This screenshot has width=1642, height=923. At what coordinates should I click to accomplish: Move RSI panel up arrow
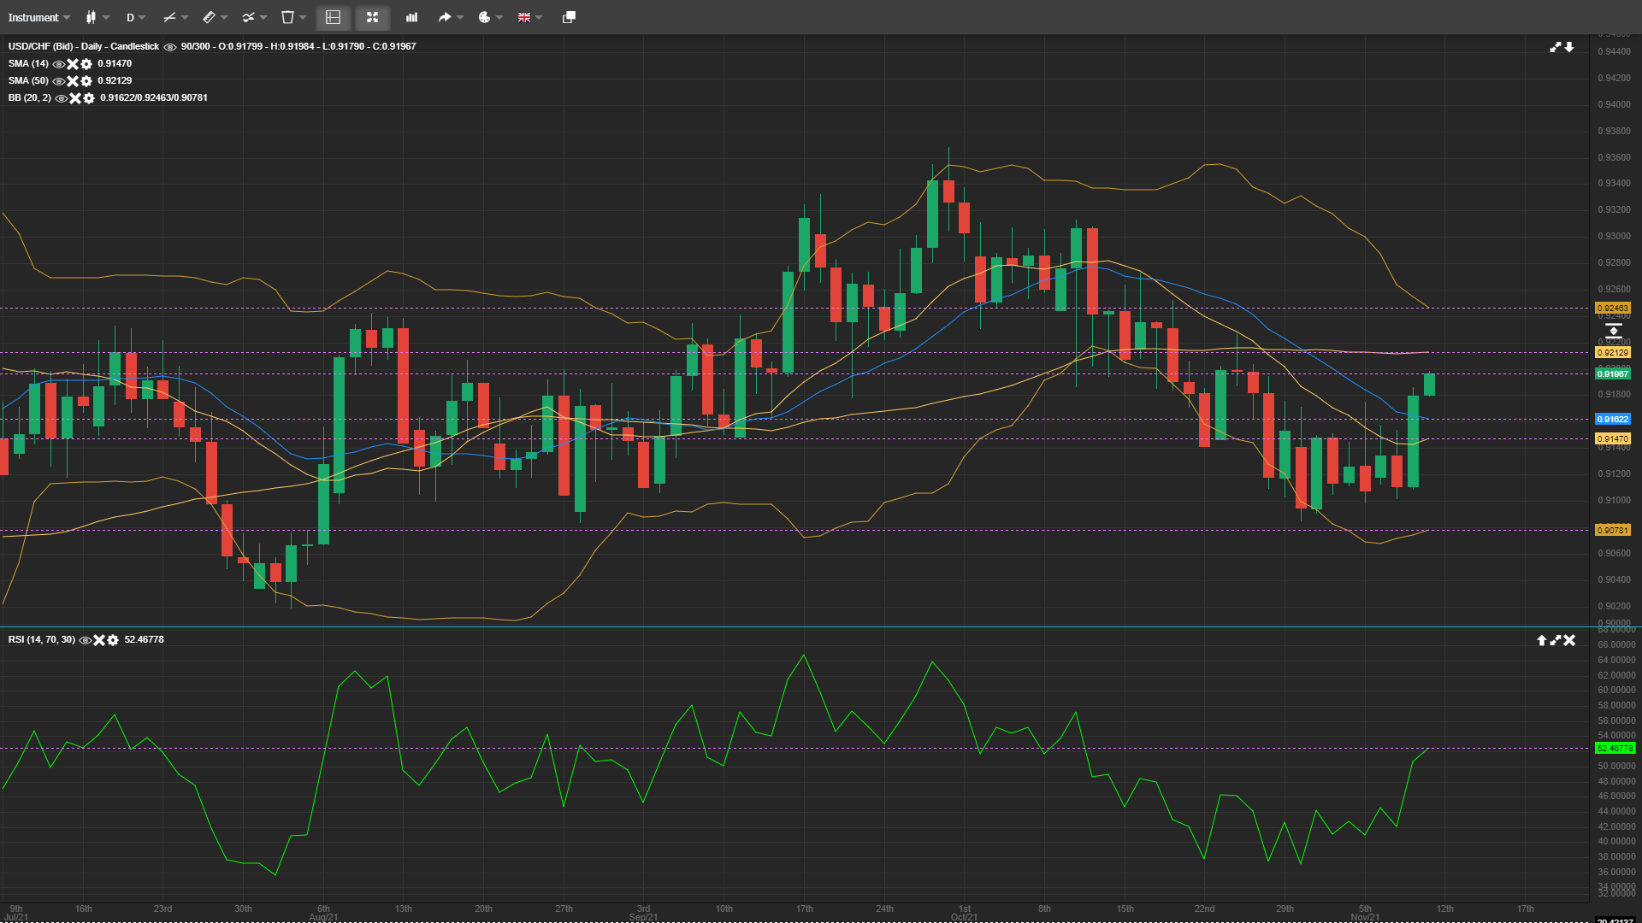1542,640
